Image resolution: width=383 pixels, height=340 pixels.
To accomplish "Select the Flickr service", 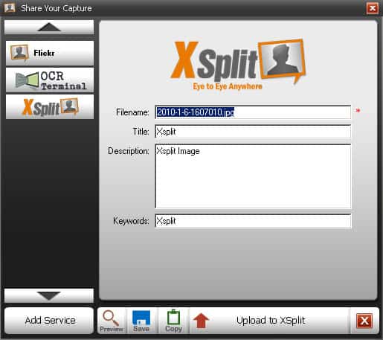I will (50, 53).
